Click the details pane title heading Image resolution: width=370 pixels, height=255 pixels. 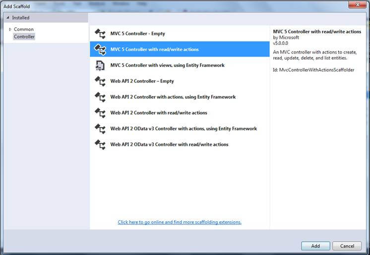[317, 31]
